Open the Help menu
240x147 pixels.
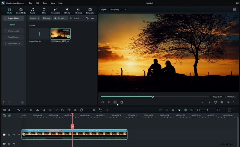tap(61, 3)
